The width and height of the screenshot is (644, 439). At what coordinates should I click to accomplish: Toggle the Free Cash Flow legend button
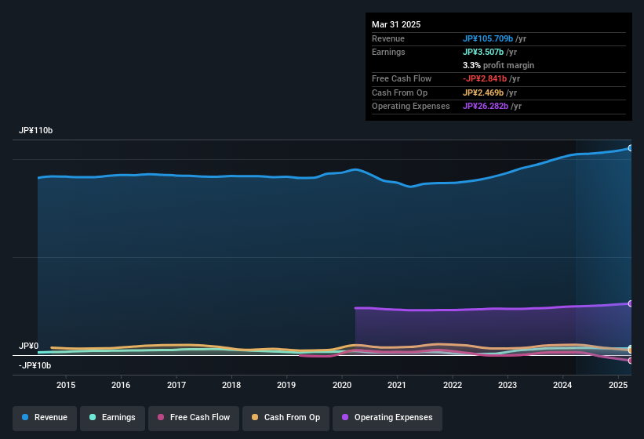coord(194,418)
